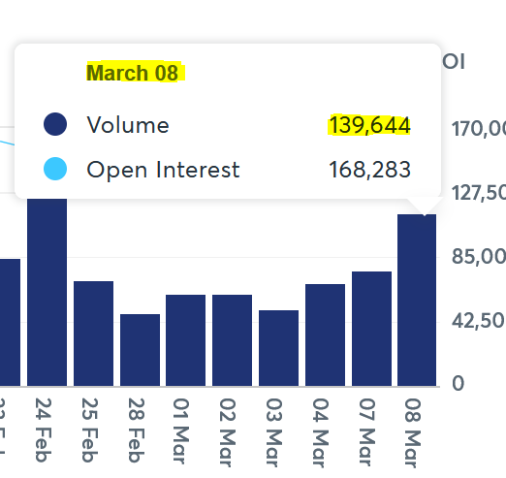Click the Volume value 139,644
Viewport: 506px width, 478px height.
point(369,125)
